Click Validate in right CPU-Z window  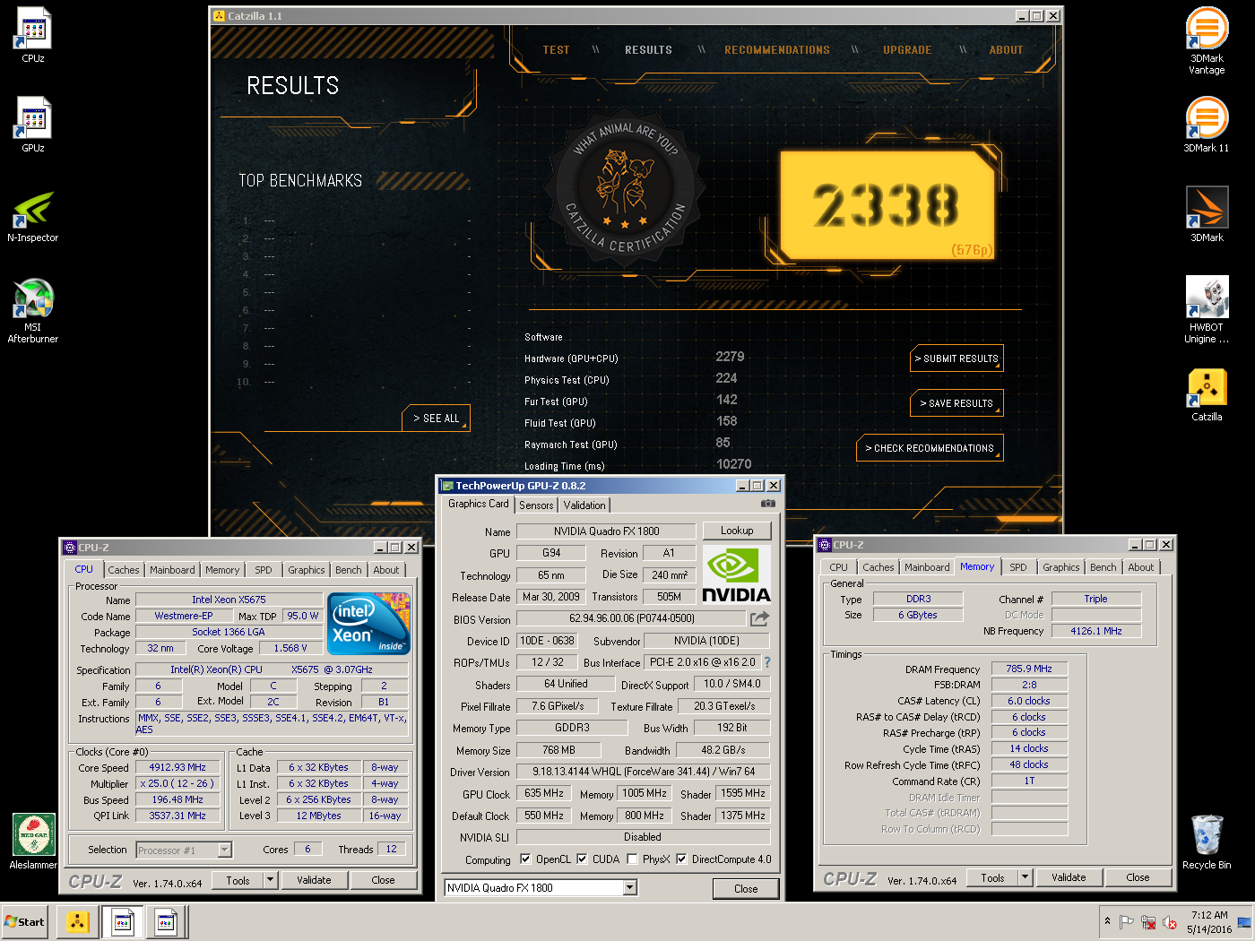1069,877
